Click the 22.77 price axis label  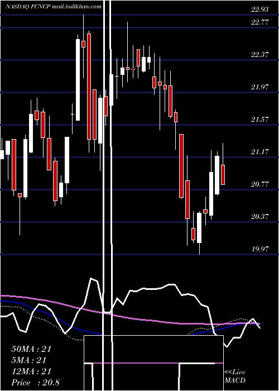(260, 22)
